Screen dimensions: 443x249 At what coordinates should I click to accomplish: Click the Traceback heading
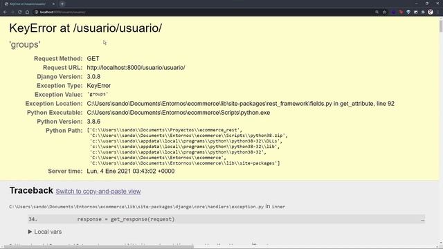[31, 191]
